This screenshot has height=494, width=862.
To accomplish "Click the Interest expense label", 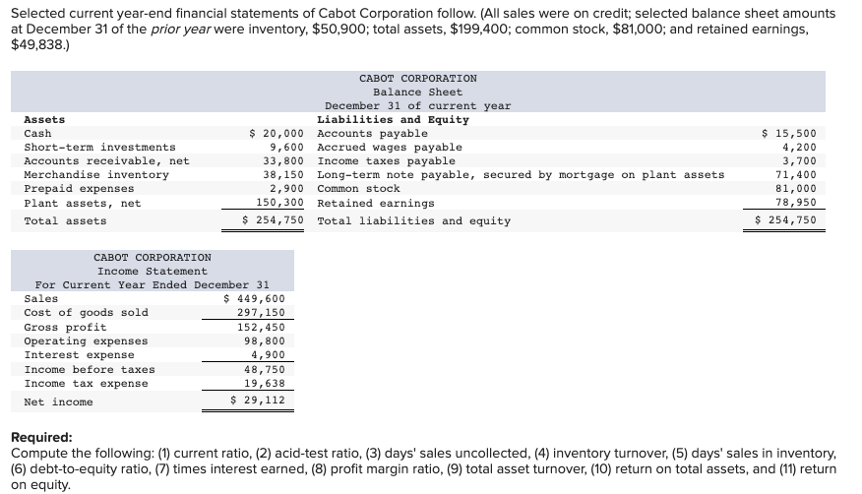I will tap(79, 355).
